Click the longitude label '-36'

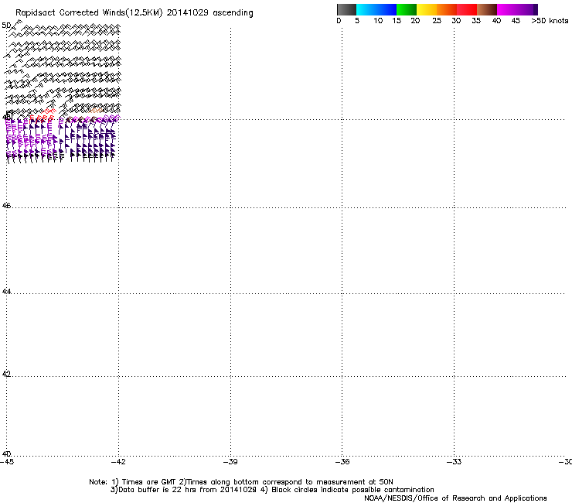point(342,462)
